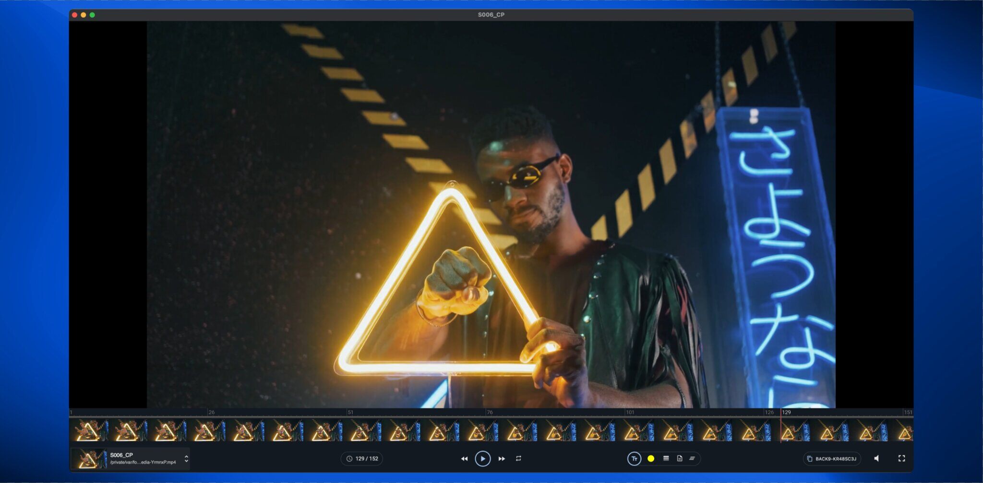Viewport: 983px width, 483px height.
Task: Play the S006_CP video
Action: click(x=482, y=459)
